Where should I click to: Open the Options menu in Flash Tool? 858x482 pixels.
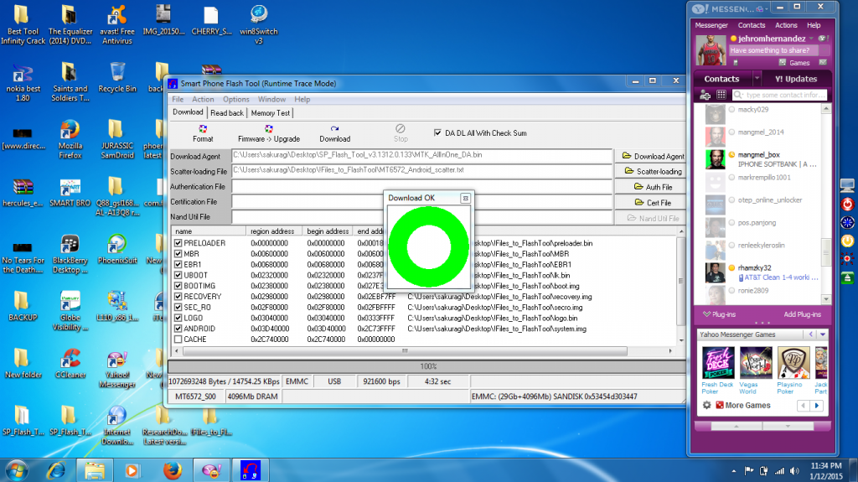(x=235, y=99)
